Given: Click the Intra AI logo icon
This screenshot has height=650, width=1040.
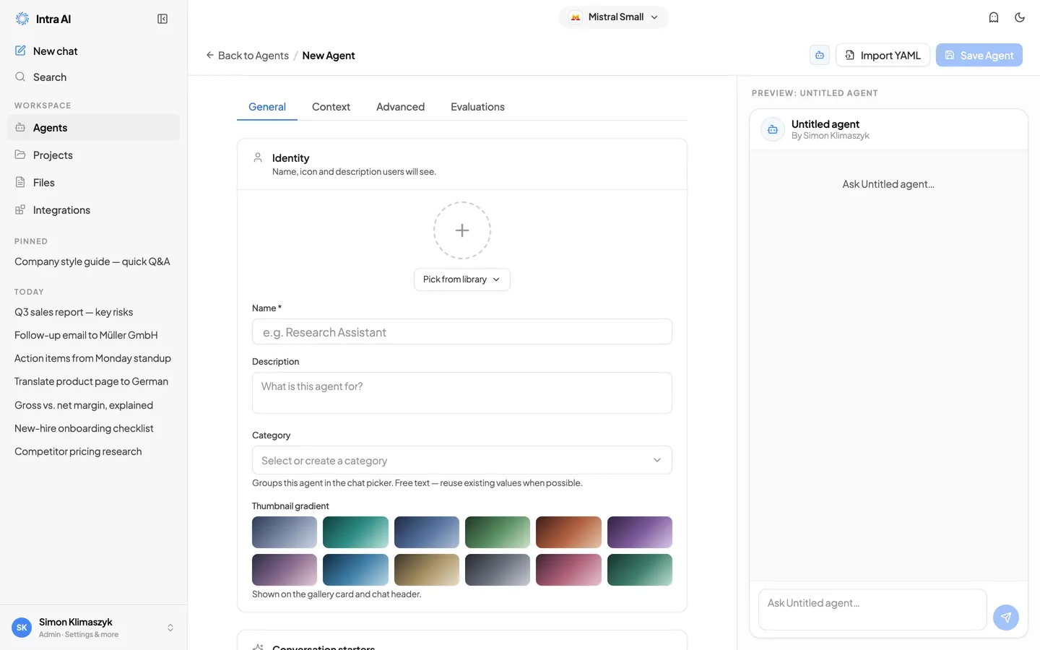Looking at the screenshot, I should point(22,19).
